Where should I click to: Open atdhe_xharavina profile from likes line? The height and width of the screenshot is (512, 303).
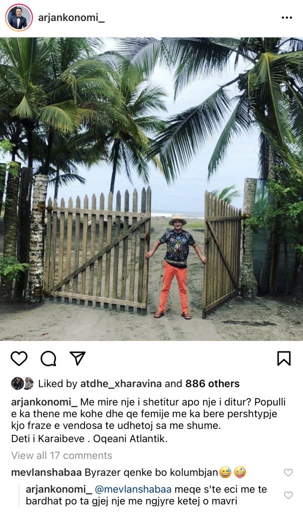[121, 383]
